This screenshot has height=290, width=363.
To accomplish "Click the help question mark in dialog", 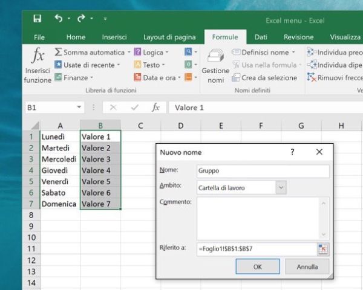I will pyautogui.click(x=293, y=152).
